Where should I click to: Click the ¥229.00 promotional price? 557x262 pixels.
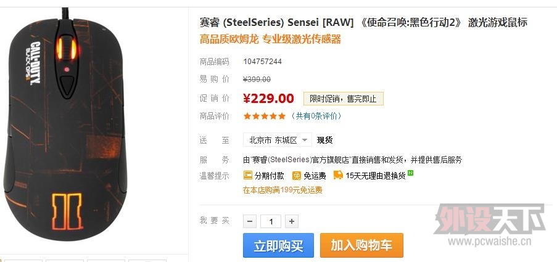point(268,99)
